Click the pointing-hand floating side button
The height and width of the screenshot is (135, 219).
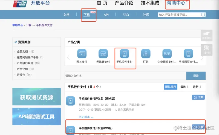(x=207, y=35)
